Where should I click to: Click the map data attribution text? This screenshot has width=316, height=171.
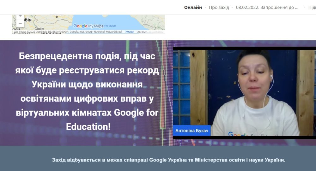(x=68, y=32)
